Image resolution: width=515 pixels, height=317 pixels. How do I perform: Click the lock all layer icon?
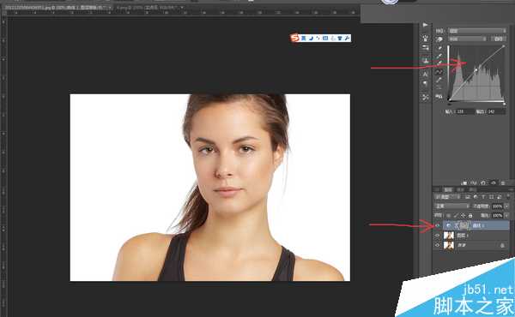tap(470, 215)
